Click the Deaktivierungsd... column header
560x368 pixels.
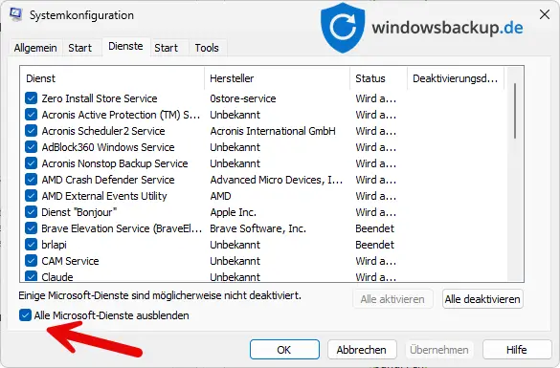456,78
